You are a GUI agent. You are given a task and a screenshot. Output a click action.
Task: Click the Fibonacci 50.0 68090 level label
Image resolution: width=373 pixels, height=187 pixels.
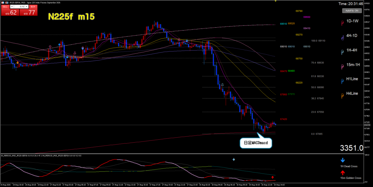[x=318, y=87]
